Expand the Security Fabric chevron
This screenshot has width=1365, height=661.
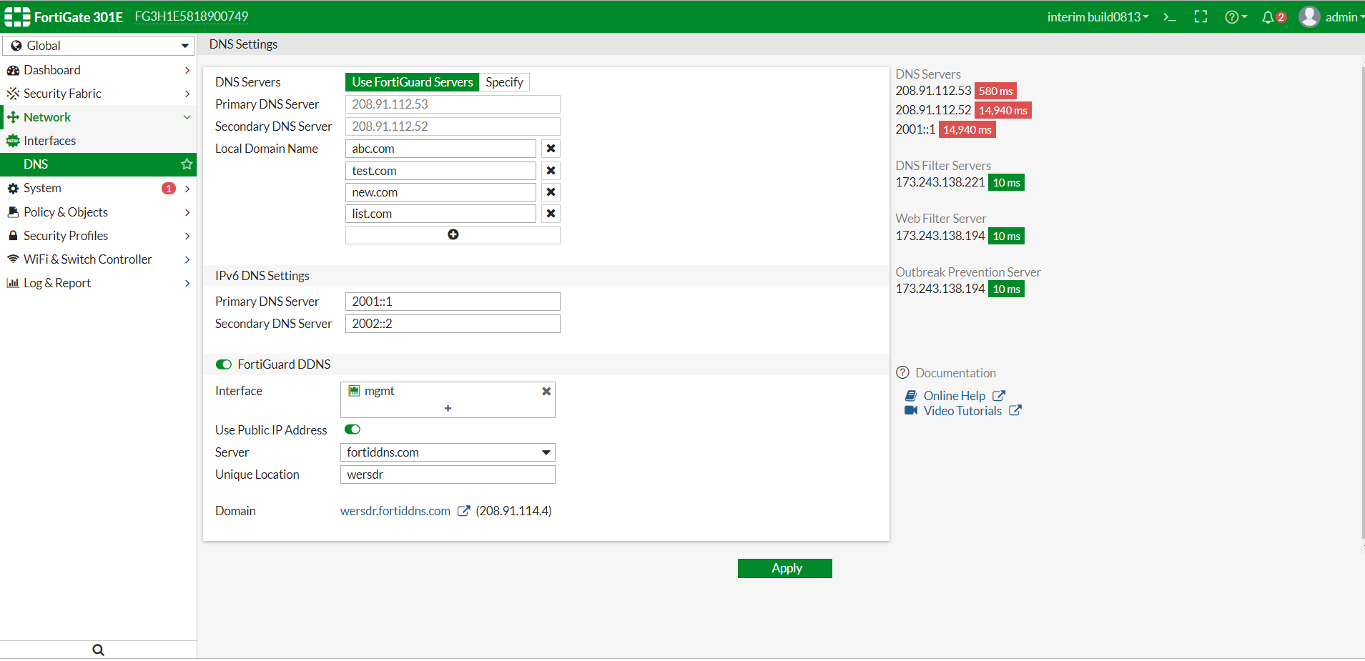tap(187, 94)
